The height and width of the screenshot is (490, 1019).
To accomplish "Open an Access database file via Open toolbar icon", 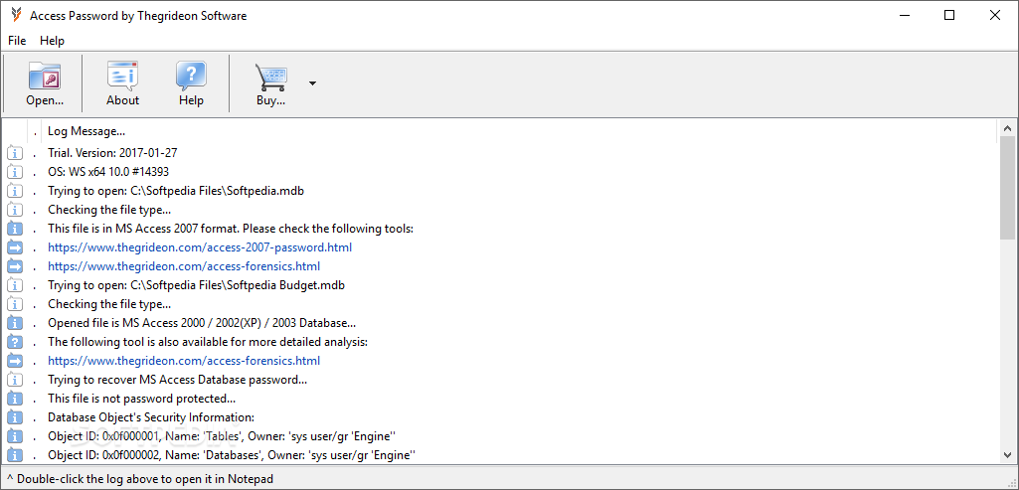I will 45,83.
